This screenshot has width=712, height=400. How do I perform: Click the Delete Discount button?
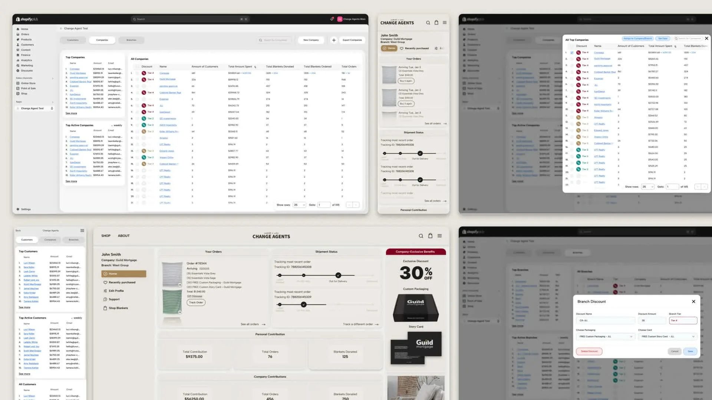click(x=589, y=351)
